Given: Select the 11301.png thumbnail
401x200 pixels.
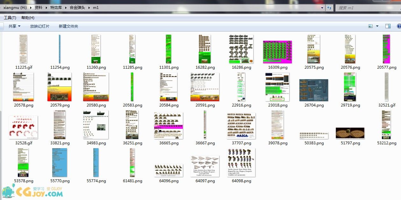Looking at the screenshot, I should (x=169, y=49).
